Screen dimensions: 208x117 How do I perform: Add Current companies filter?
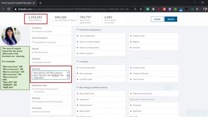(x=100, y=68)
